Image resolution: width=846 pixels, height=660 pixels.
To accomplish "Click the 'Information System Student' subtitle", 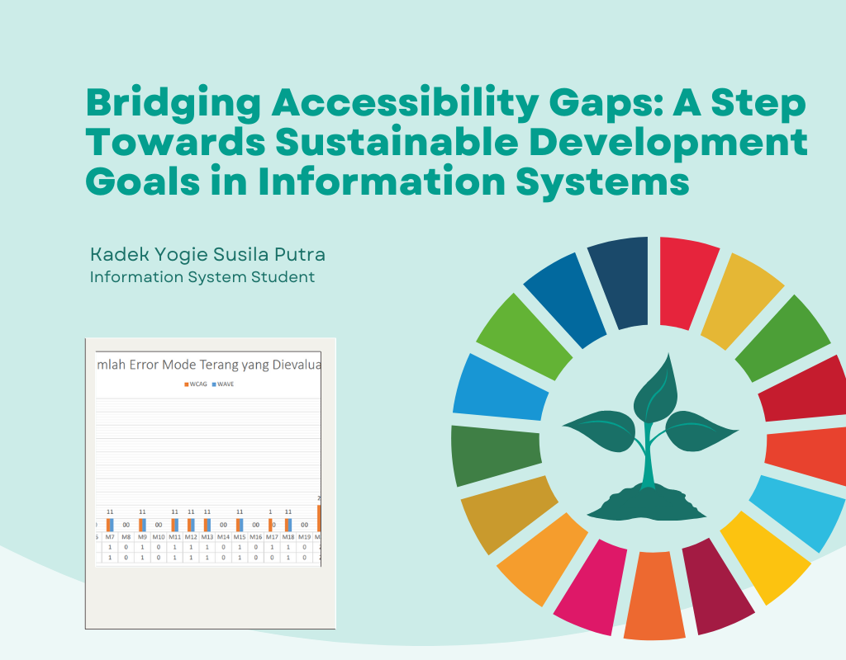I will click(x=202, y=277).
